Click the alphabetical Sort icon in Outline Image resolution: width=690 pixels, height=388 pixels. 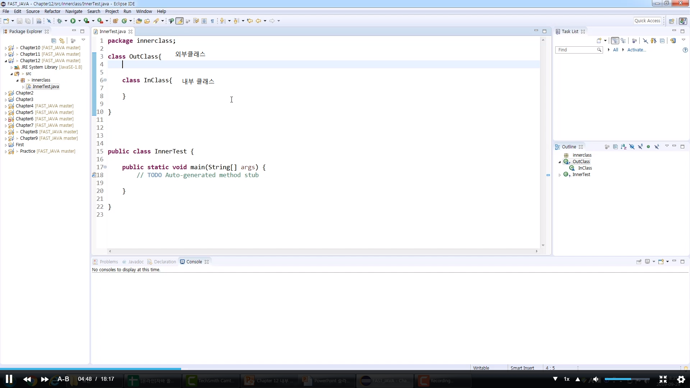[624, 147]
